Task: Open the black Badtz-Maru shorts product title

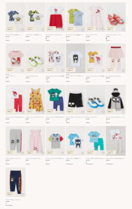Action: [76, 117]
